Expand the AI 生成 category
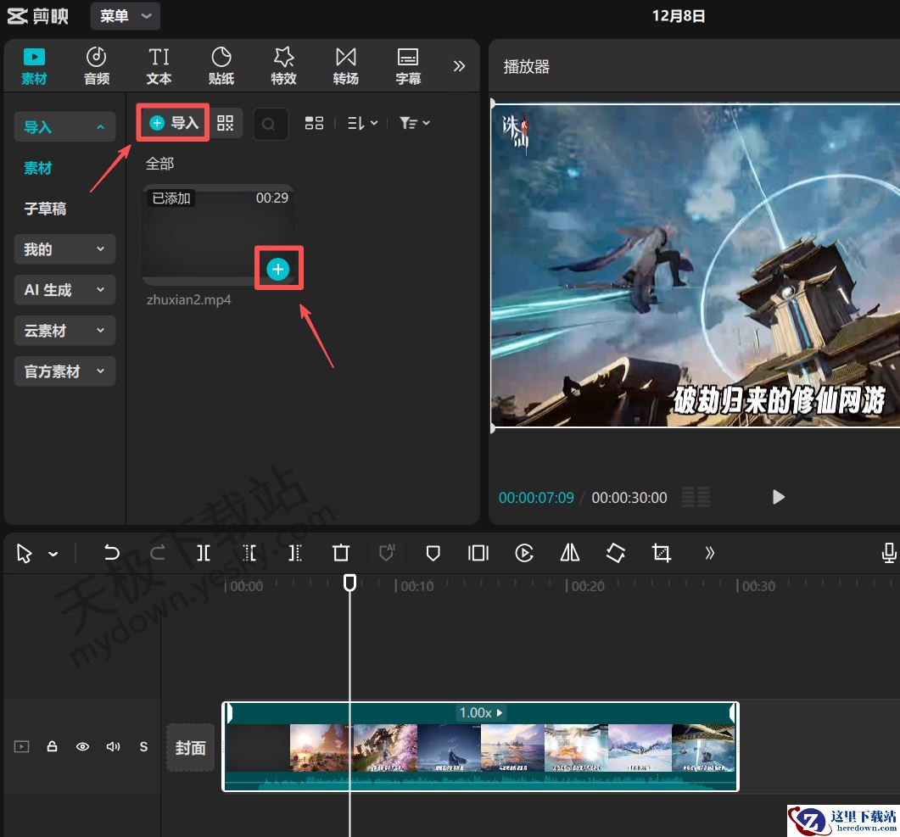Screen dimensions: 900x837 point(64,289)
